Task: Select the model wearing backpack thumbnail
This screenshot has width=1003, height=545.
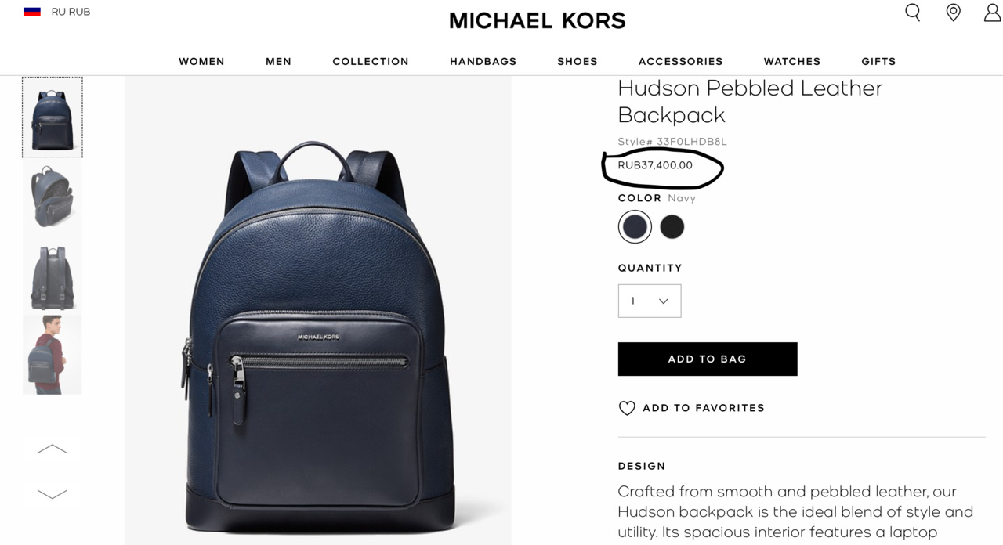Action: click(53, 355)
